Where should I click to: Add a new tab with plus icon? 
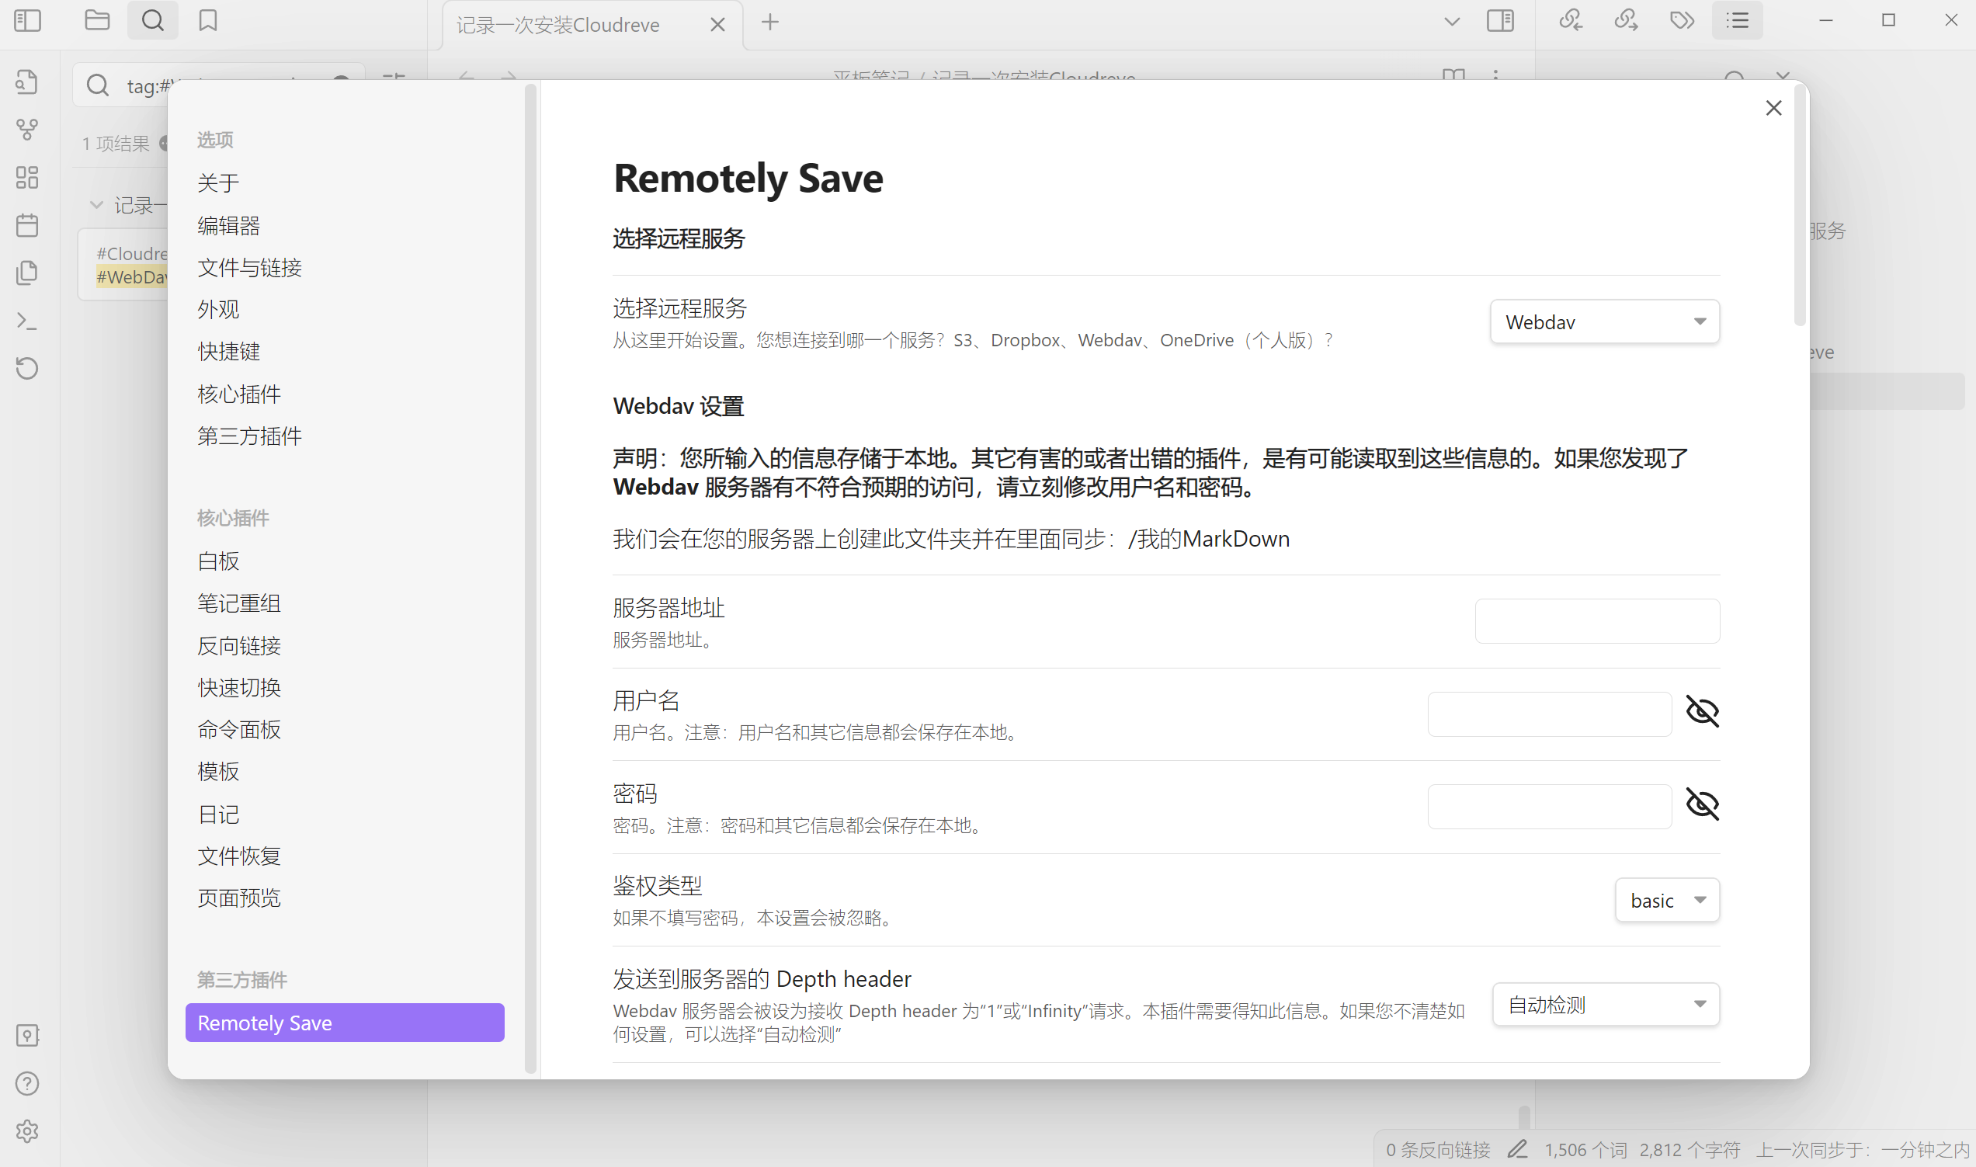[x=770, y=22]
